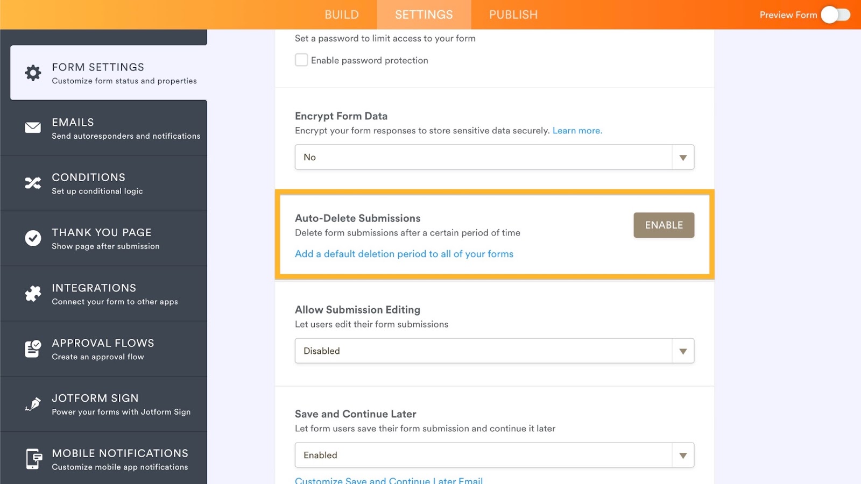
Task: Click the Thank You Page checkmark icon
Action: point(33,238)
